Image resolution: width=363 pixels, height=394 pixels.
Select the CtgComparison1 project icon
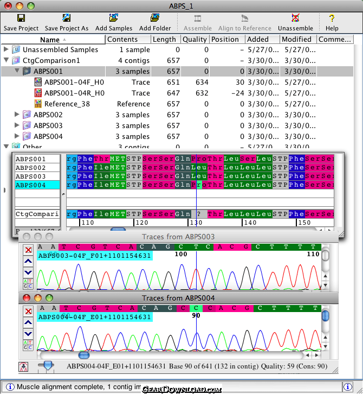point(16,60)
